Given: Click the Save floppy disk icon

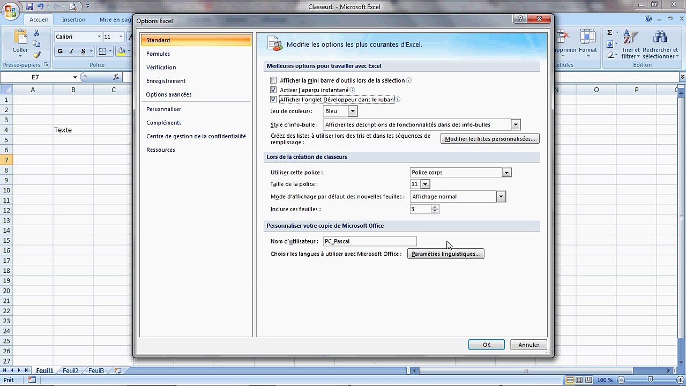Looking at the screenshot, I should [x=30, y=6].
